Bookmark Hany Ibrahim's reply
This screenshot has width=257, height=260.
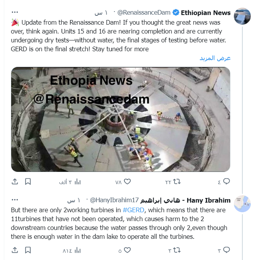pyautogui.click(x=28, y=250)
